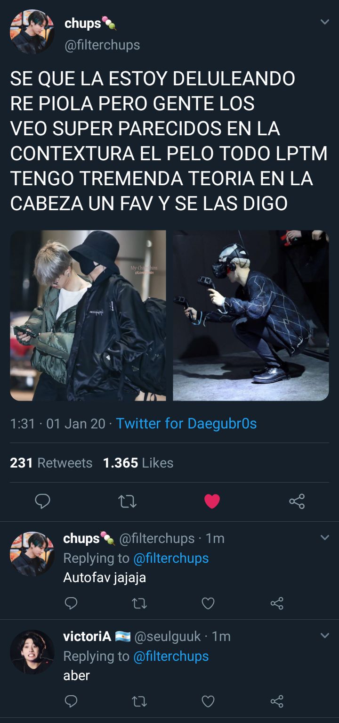Viewport: 339px width, 723px height.
Task: Open the VR headset photo on the right
Action: coord(251,315)
